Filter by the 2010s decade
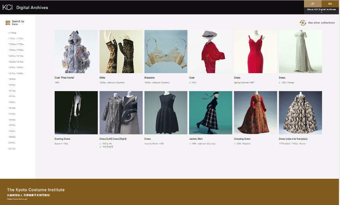Image resolution: width=340 pixels, height=205 pixels. point(12,149)
